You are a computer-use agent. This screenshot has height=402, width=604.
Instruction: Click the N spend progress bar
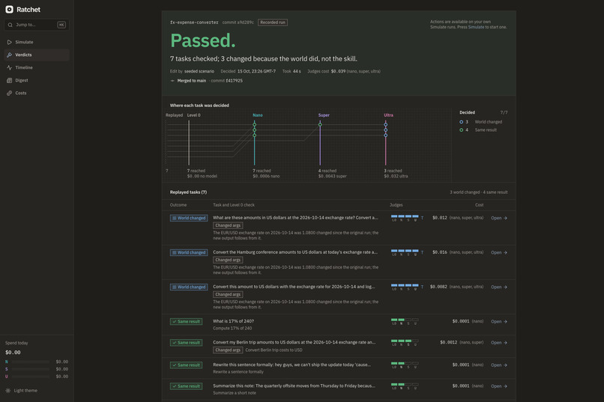[x=31, y=362]
